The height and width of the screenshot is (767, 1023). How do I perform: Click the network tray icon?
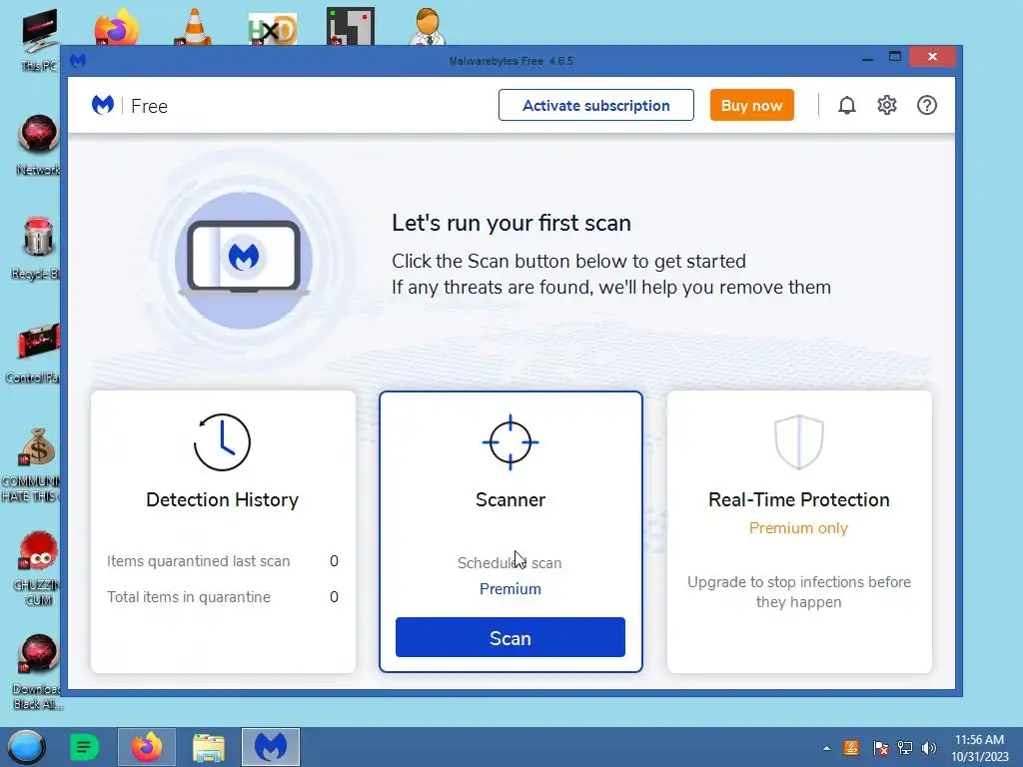coord(905,748)
